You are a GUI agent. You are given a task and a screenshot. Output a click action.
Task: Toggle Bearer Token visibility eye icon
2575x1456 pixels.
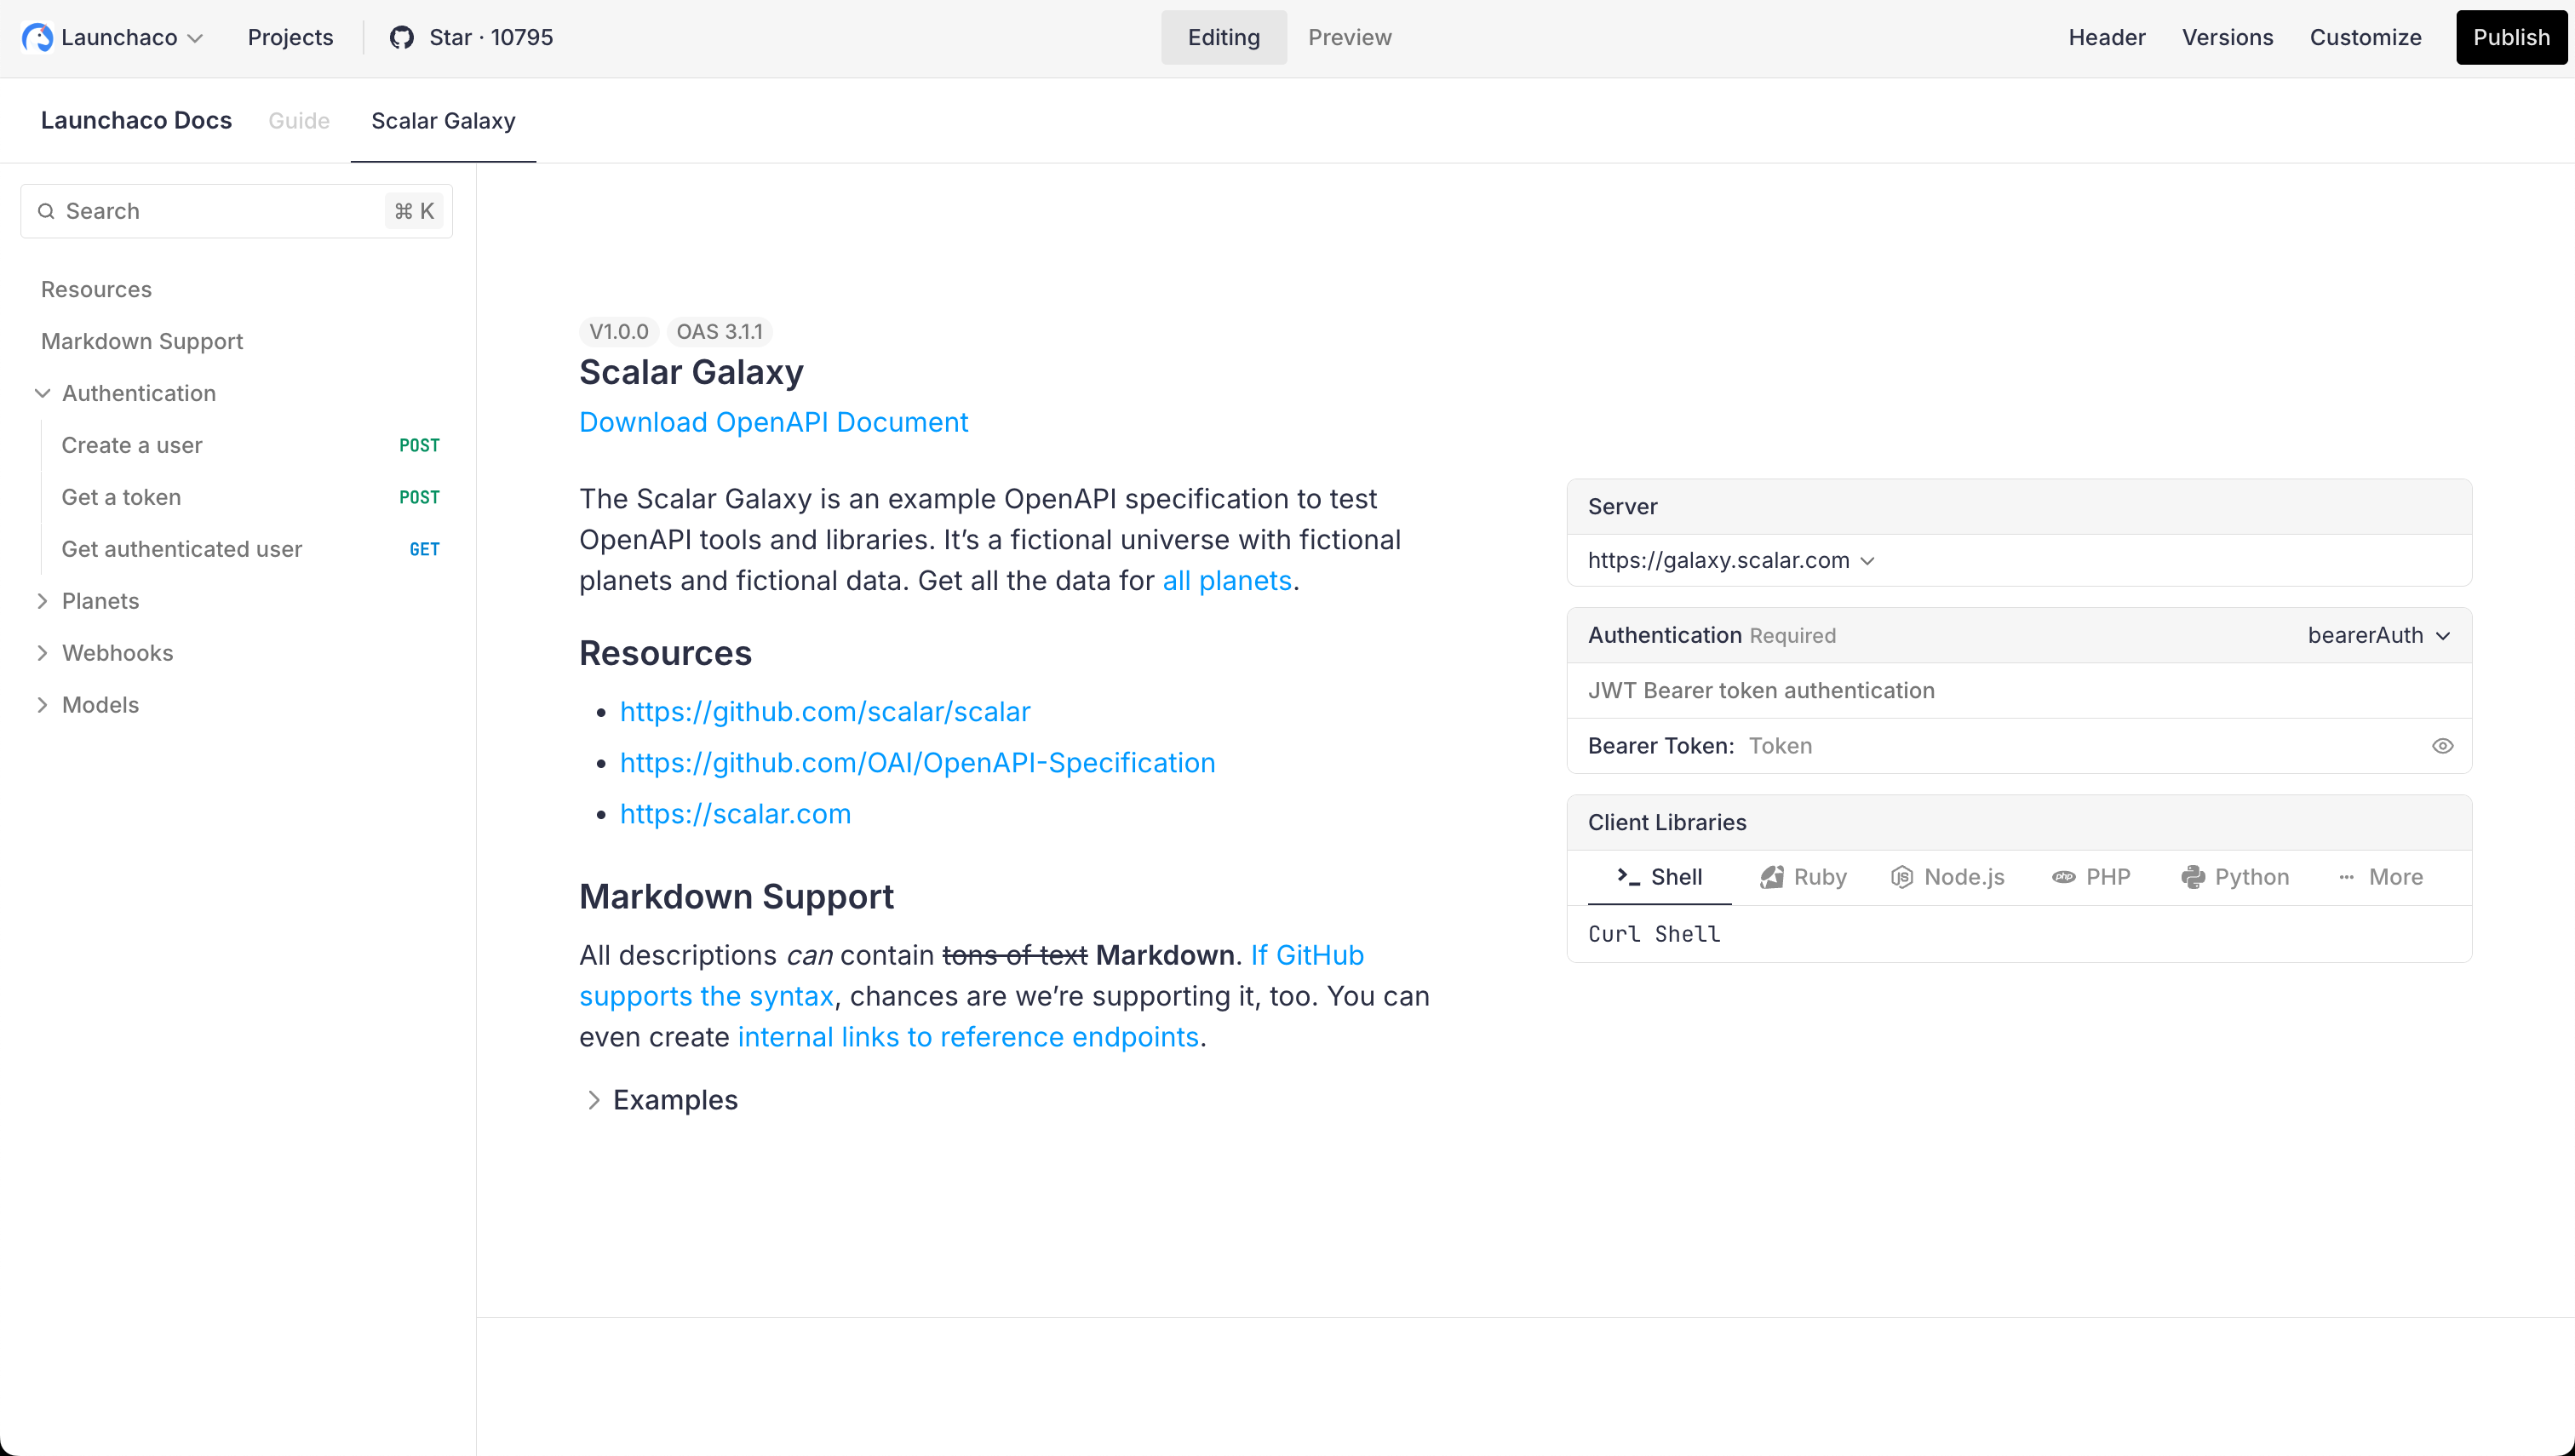(x=2442, y=746)
